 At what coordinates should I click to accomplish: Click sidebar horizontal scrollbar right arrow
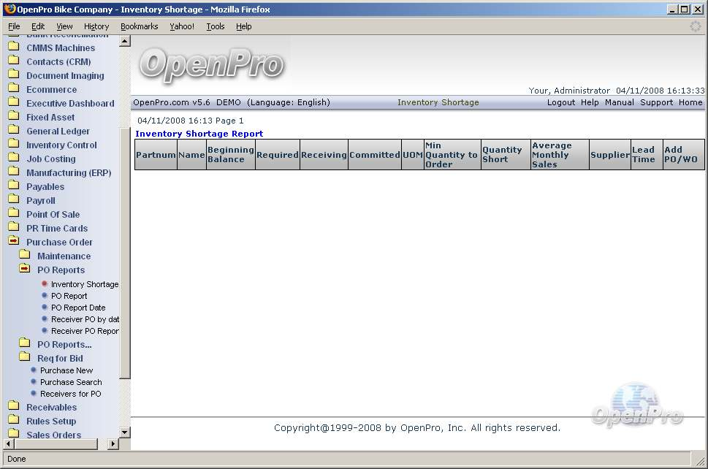(x=113, y=443)
